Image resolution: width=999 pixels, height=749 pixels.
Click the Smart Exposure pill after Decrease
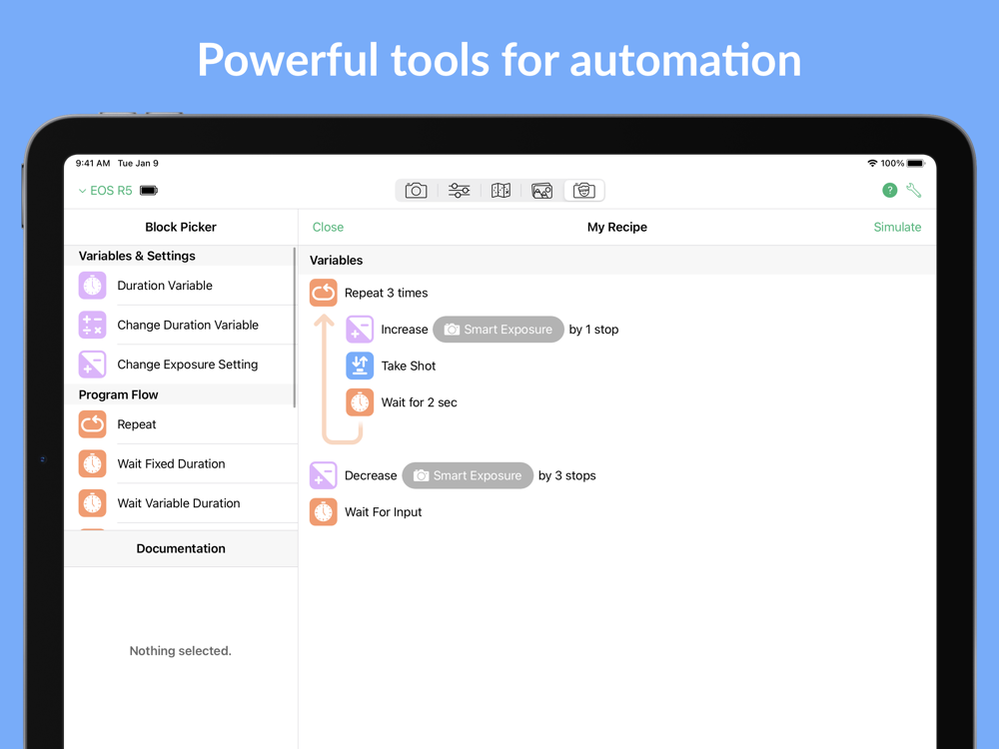[x=468, y=475]
